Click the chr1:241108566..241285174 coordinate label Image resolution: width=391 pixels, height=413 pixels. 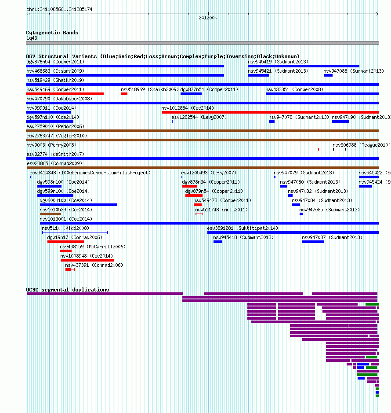point(59,9)
